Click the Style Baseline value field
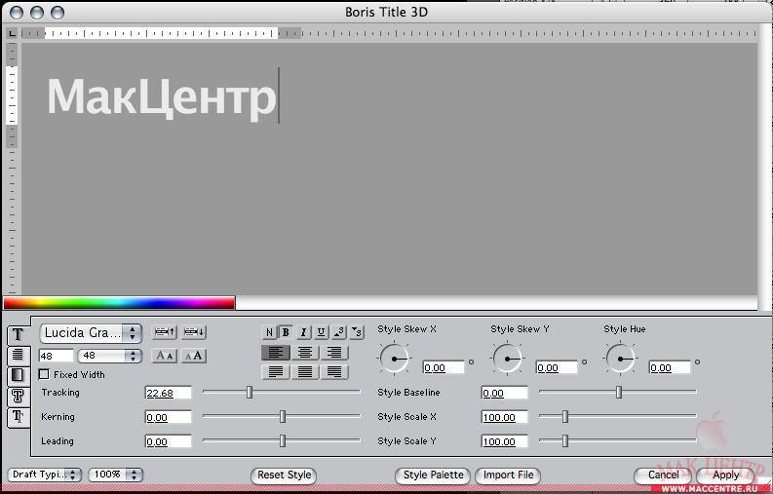The height and width of the screenshot is (494, 773). tap(504, 393)
